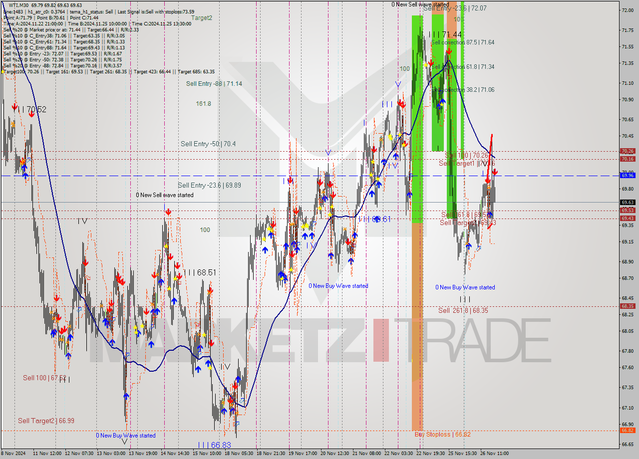This screenshot has height=459, width=639.
Task: Click the 'Sell 100 | 67.52' label
Action: coord(44,378)
